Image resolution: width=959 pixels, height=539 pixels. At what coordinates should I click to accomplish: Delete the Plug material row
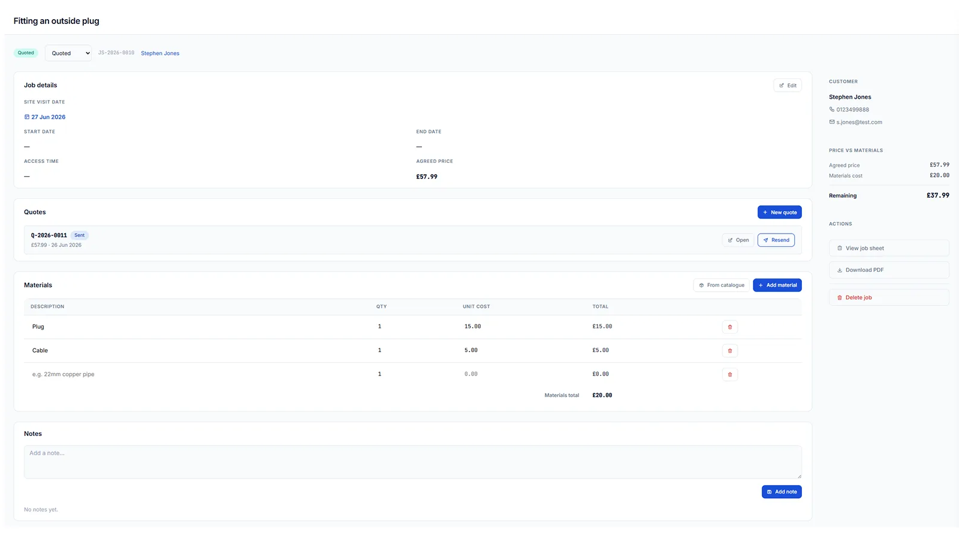coord(729,327)
